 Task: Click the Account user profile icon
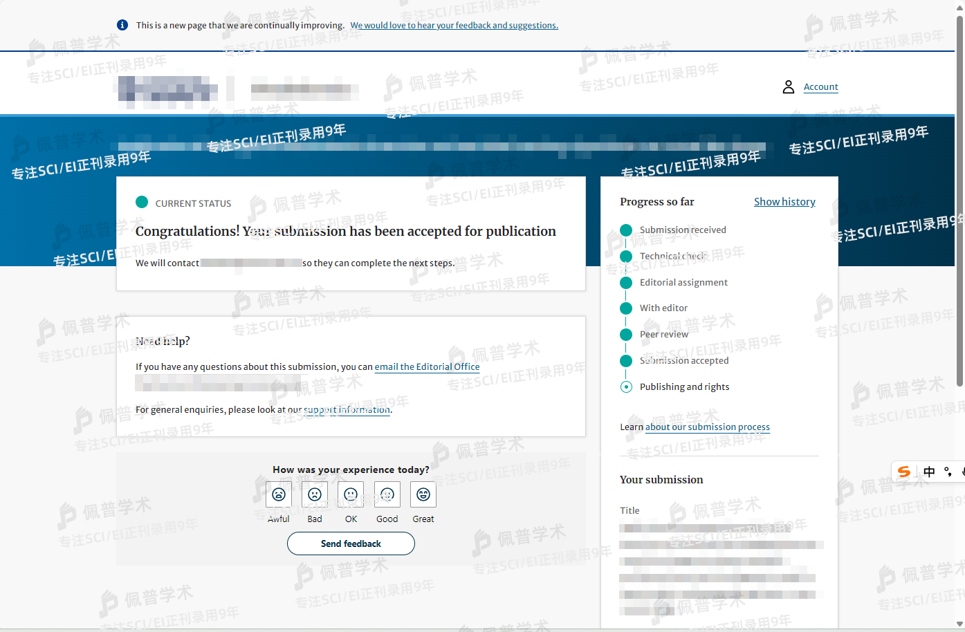pos(788,87)
